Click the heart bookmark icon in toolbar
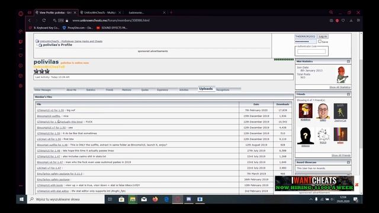 pyautogui.click(x=343, y=21)
